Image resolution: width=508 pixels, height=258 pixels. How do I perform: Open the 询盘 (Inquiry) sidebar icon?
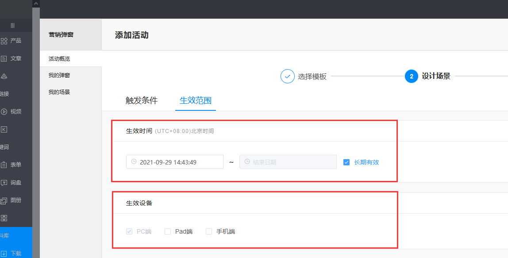click(x=4, y=183)
